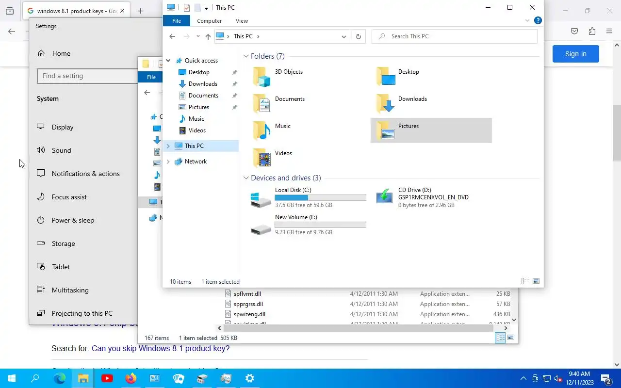The width and height of the screenshot is (621, 388).
Task: Collapse the Devices and drives (3) group
Action: (x=246, y=178)
